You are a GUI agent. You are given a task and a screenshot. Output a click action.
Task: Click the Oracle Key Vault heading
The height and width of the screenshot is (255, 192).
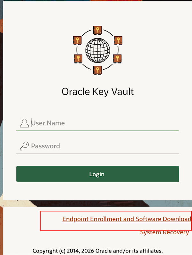(x=98, y=91)
